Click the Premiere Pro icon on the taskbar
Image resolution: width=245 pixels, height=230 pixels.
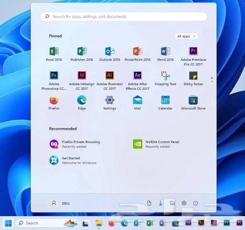(239, 223)
